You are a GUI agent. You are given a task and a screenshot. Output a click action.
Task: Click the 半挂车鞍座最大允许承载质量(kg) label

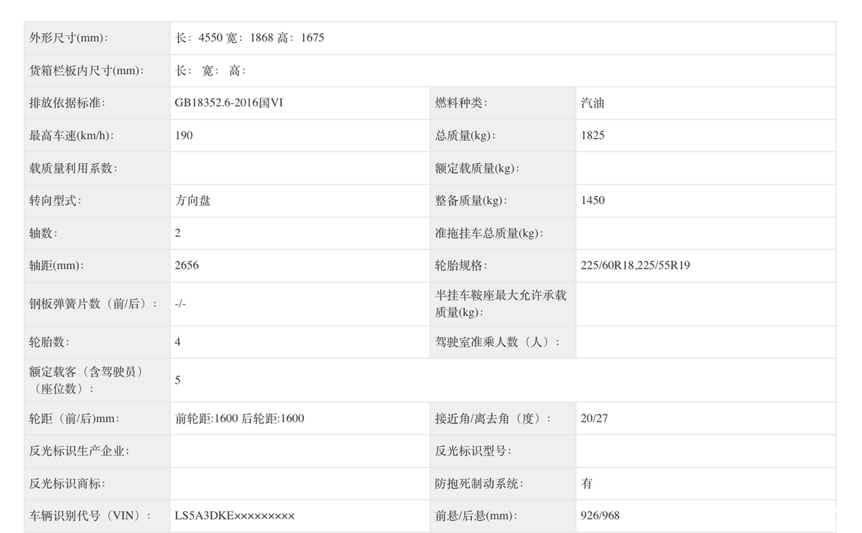(501, 304)
